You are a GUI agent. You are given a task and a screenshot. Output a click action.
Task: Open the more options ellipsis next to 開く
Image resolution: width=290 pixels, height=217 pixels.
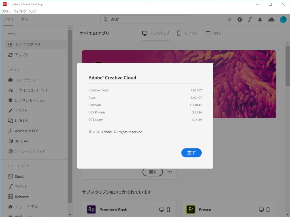click(x=170, y=172)
